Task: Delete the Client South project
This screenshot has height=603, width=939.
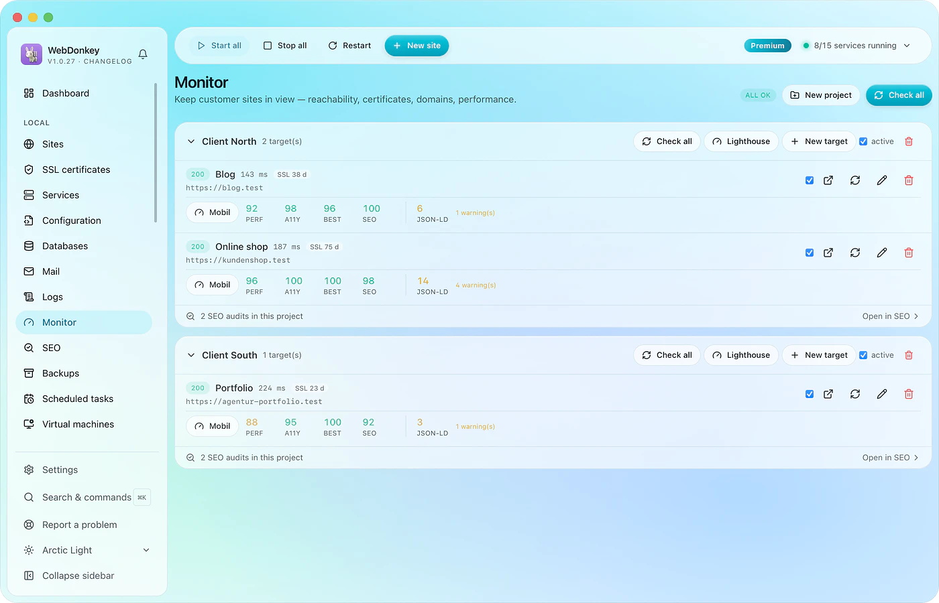Action: [x=909, y=355]
